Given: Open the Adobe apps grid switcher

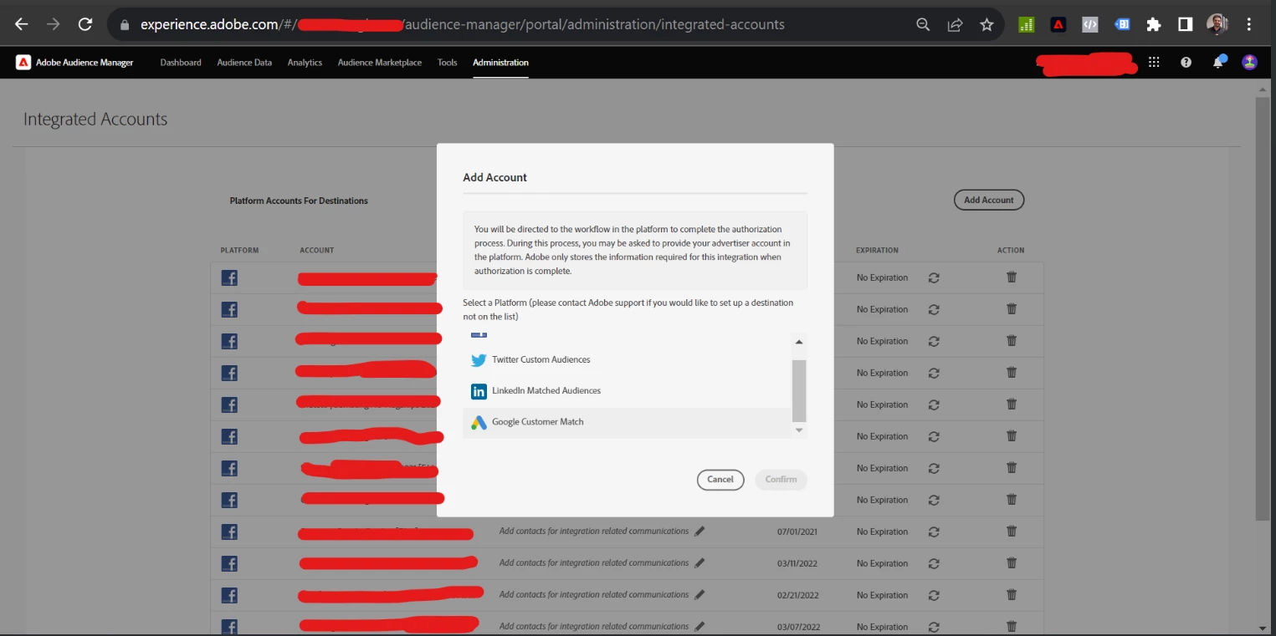Looking at the screenshot, I should click(1154, 62).
